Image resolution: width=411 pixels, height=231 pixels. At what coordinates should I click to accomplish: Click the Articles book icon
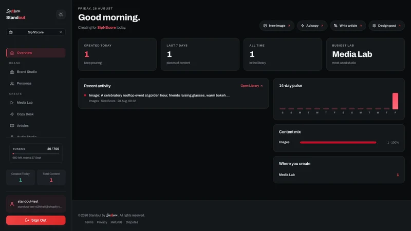click(12, 126)
